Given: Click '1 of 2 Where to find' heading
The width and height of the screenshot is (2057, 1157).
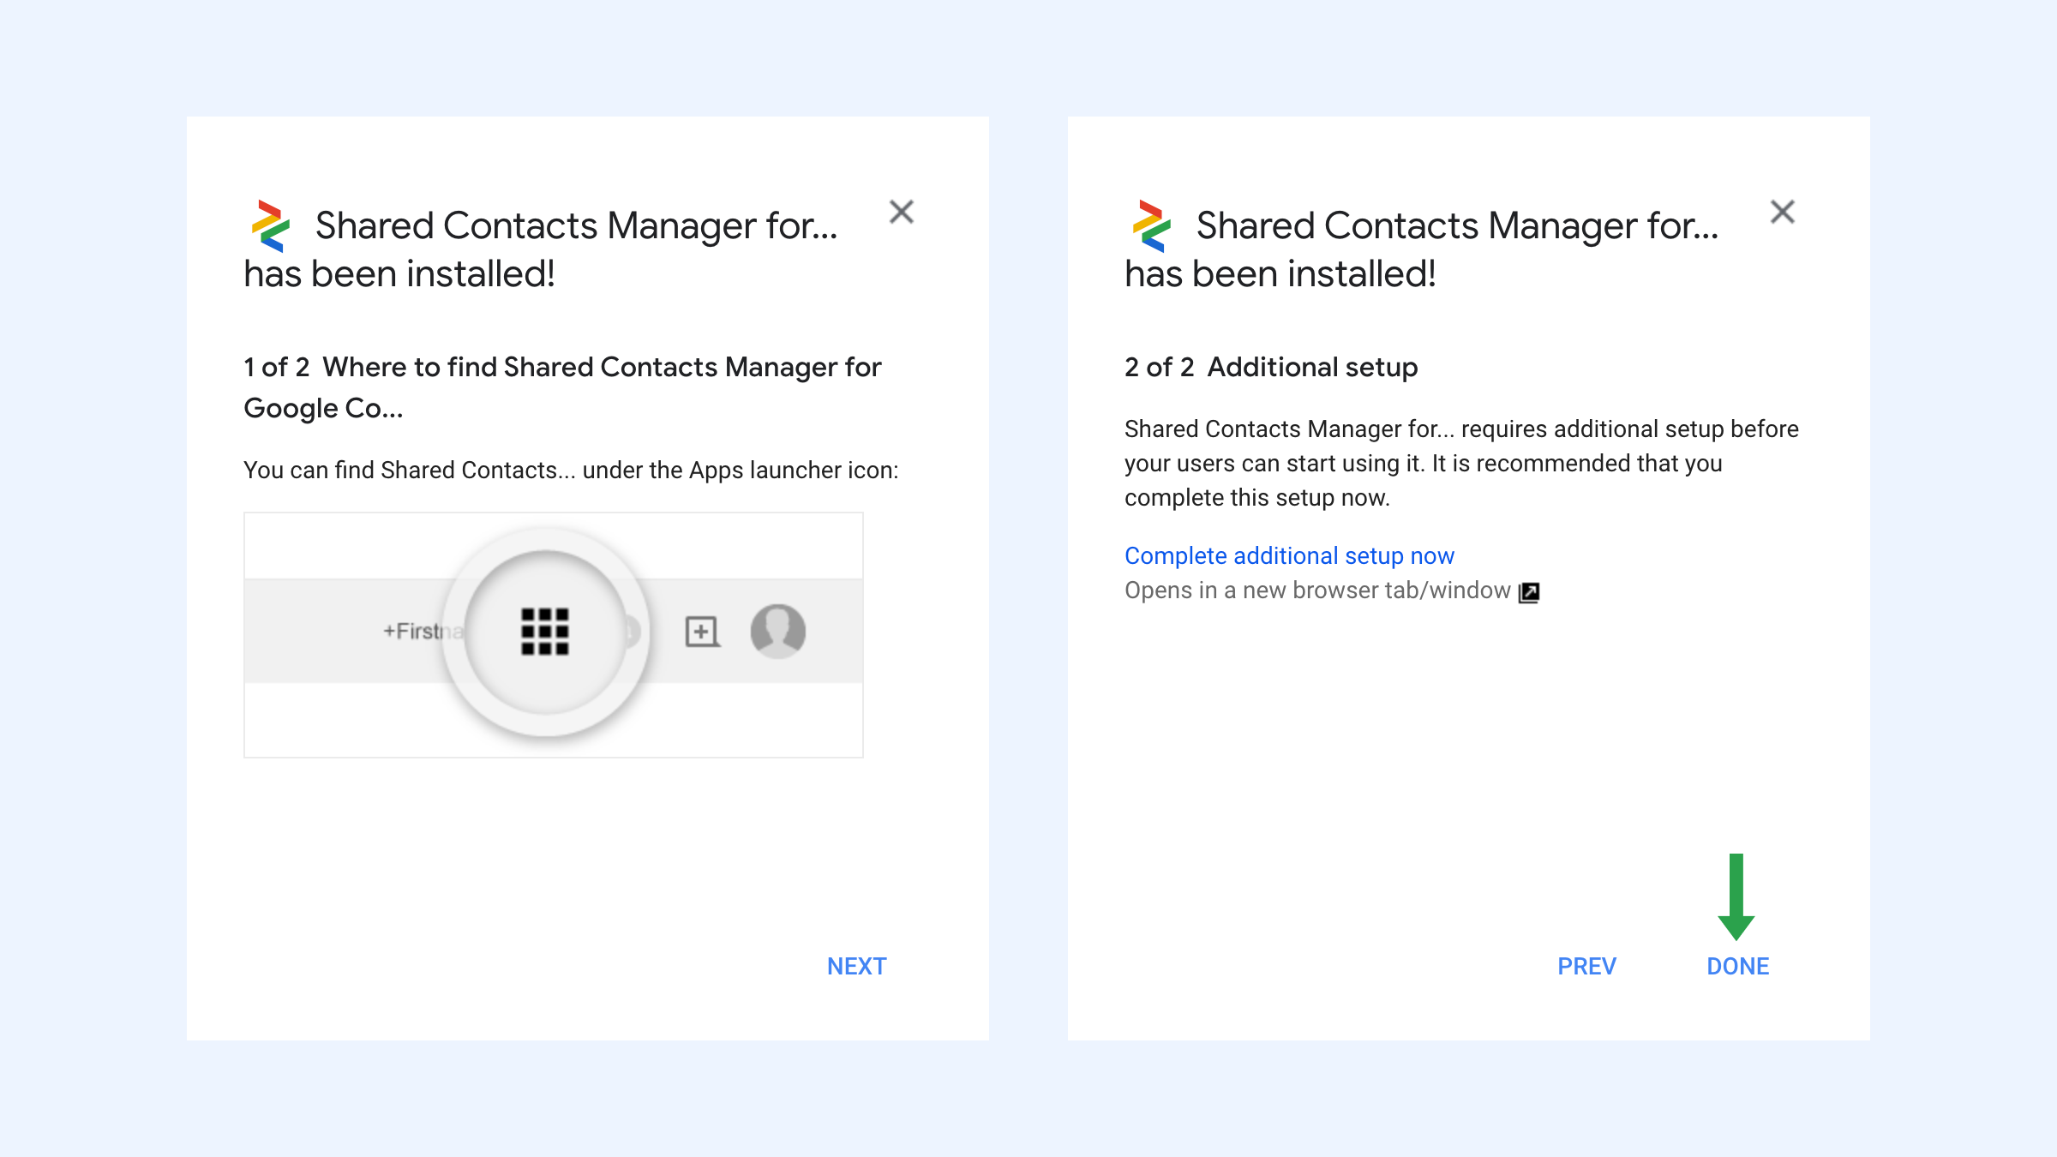Looking at the screenshot, I should (x=562, y=387).
